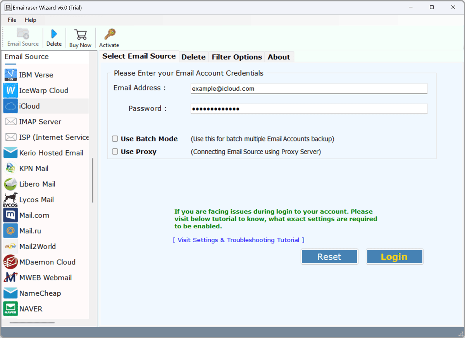Open Visit Settings & Troubleshooting Tutorial link
The width and height of the screenshot is (465, 338).
(238, 240)
